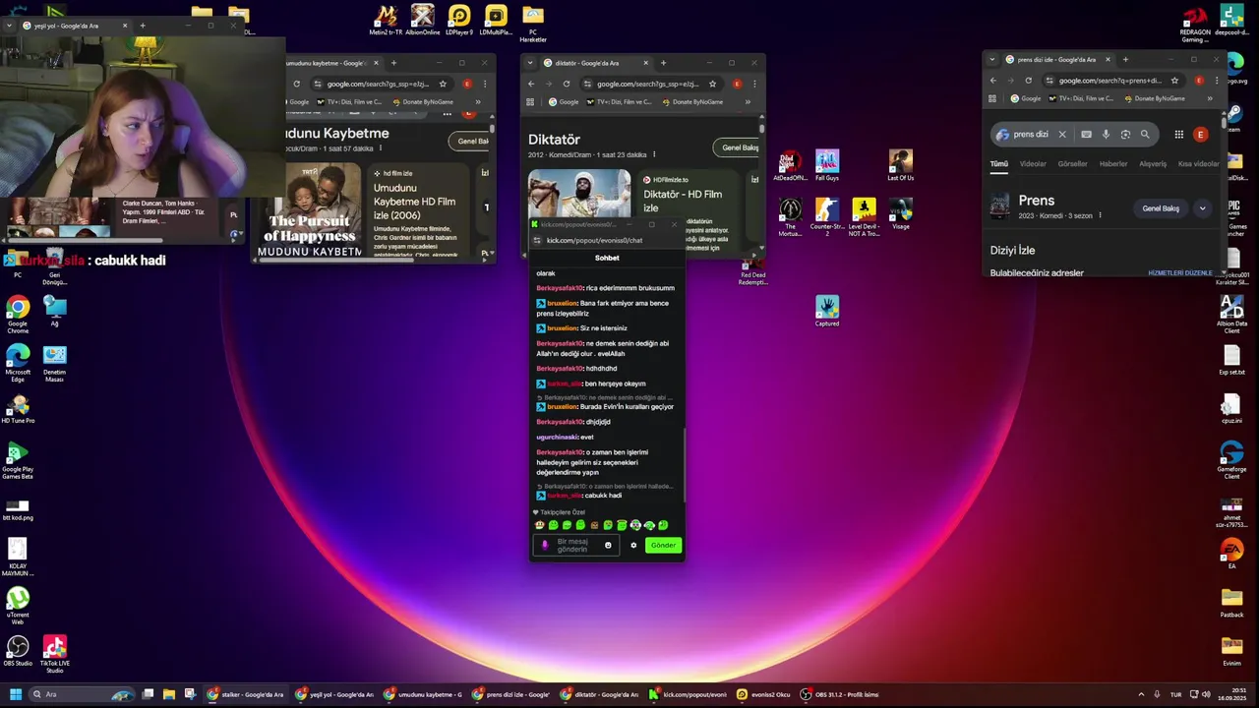This screenshot has width=1259, height=708.
Task: Show more bookmarks in the Diktatör window's bar
Action: [x=748, y=101]
